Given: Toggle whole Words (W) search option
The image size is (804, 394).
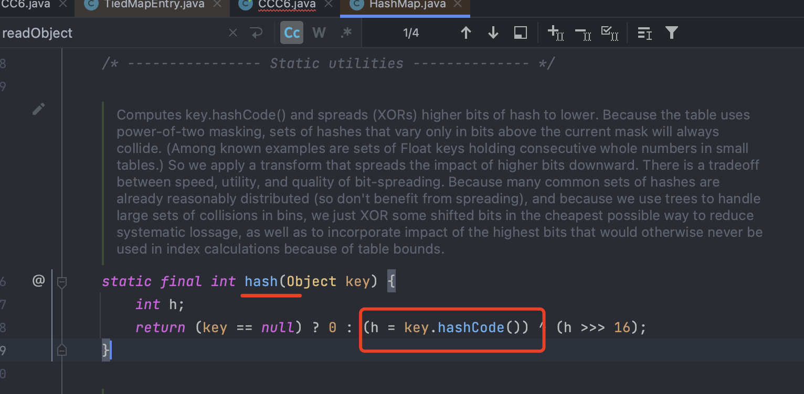Looking at the screenshot, I should pyautogui.click(x=319, y=33).
